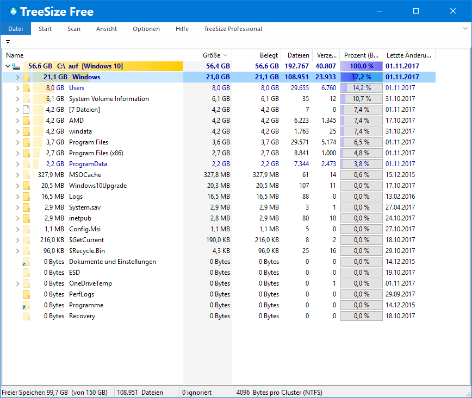This screenshot has height=398, width=472.
Task: Select the OneDriveTemp folder row
Action: click(x=219, y=283)
